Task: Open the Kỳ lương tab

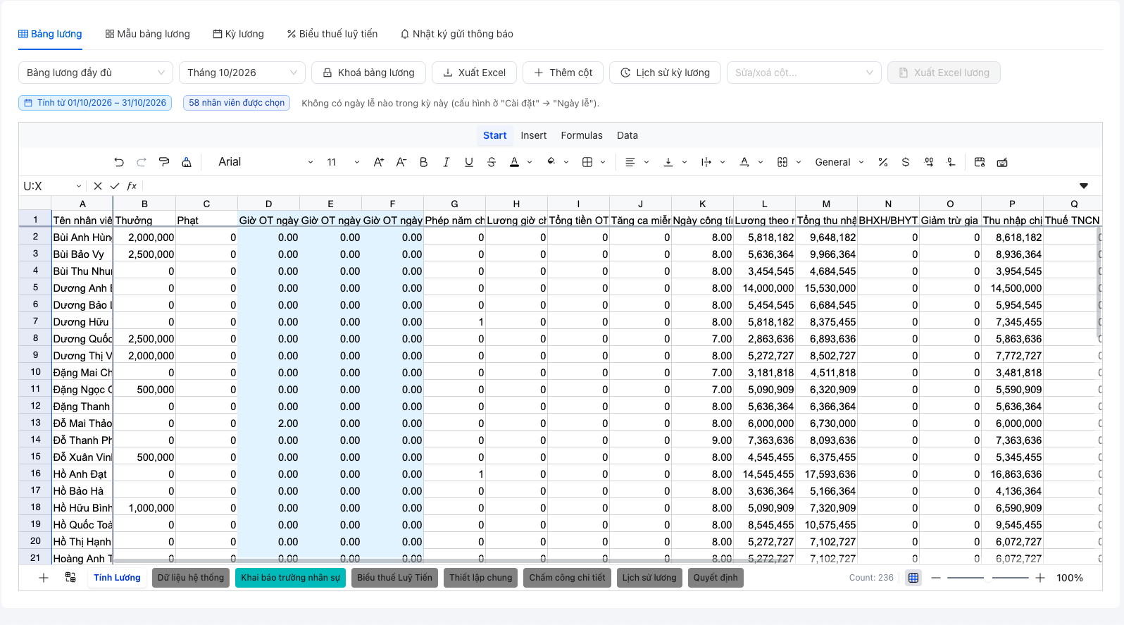Action: pos(239,34)
